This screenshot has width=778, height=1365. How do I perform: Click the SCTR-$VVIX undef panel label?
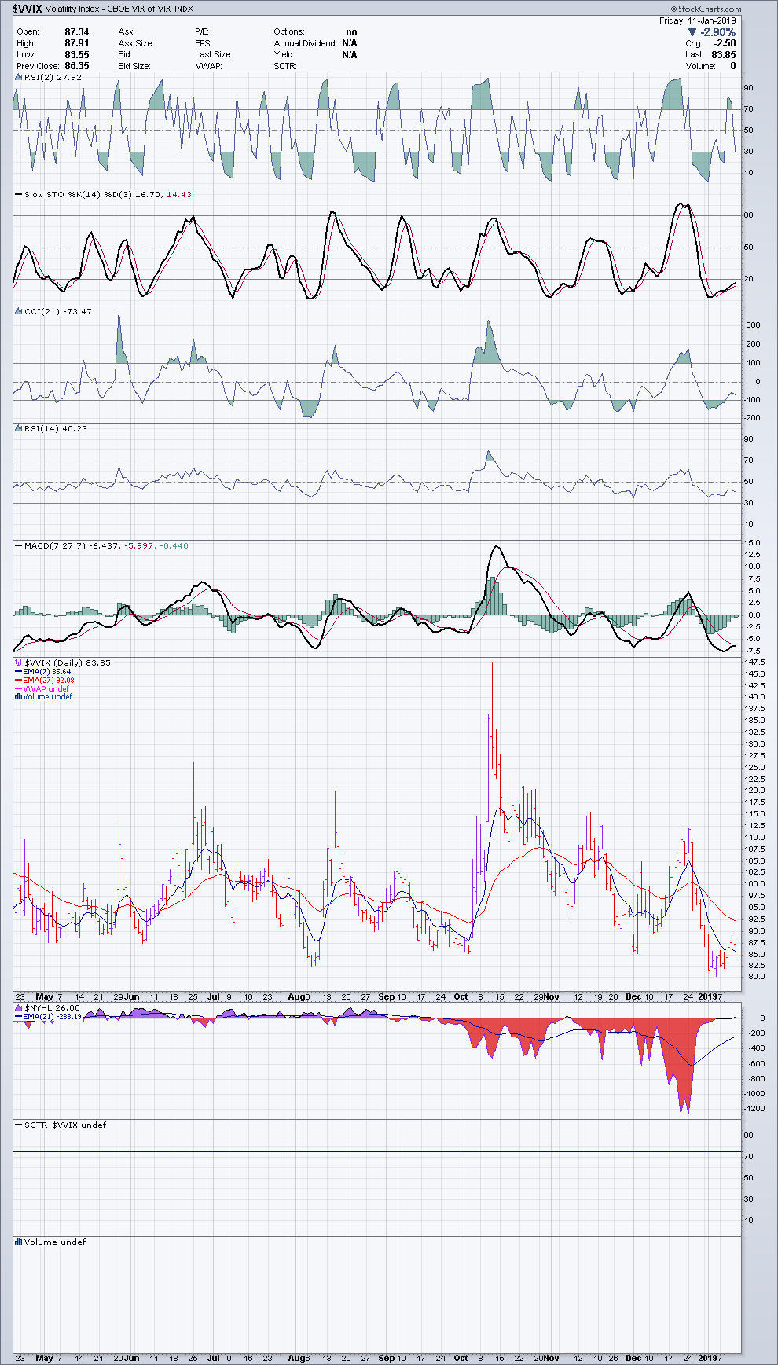coord(64,1125)
